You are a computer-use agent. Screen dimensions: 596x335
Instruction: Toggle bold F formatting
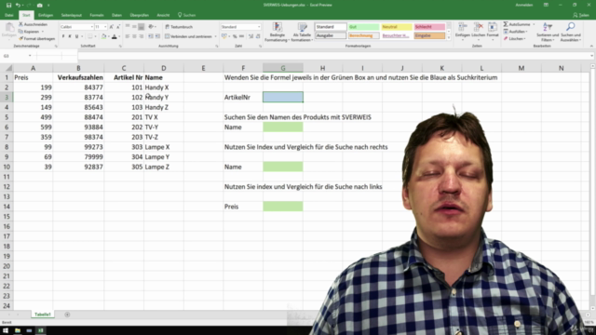tap(63, 36)
